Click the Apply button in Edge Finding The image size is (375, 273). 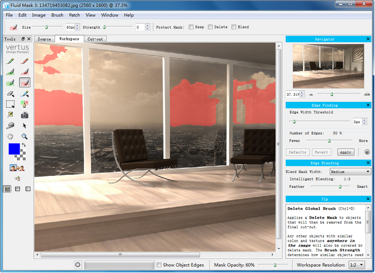pyautogui.click(x=345, y=152)
